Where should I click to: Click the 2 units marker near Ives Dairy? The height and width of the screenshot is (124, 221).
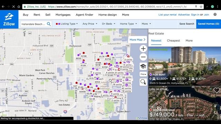115,100
